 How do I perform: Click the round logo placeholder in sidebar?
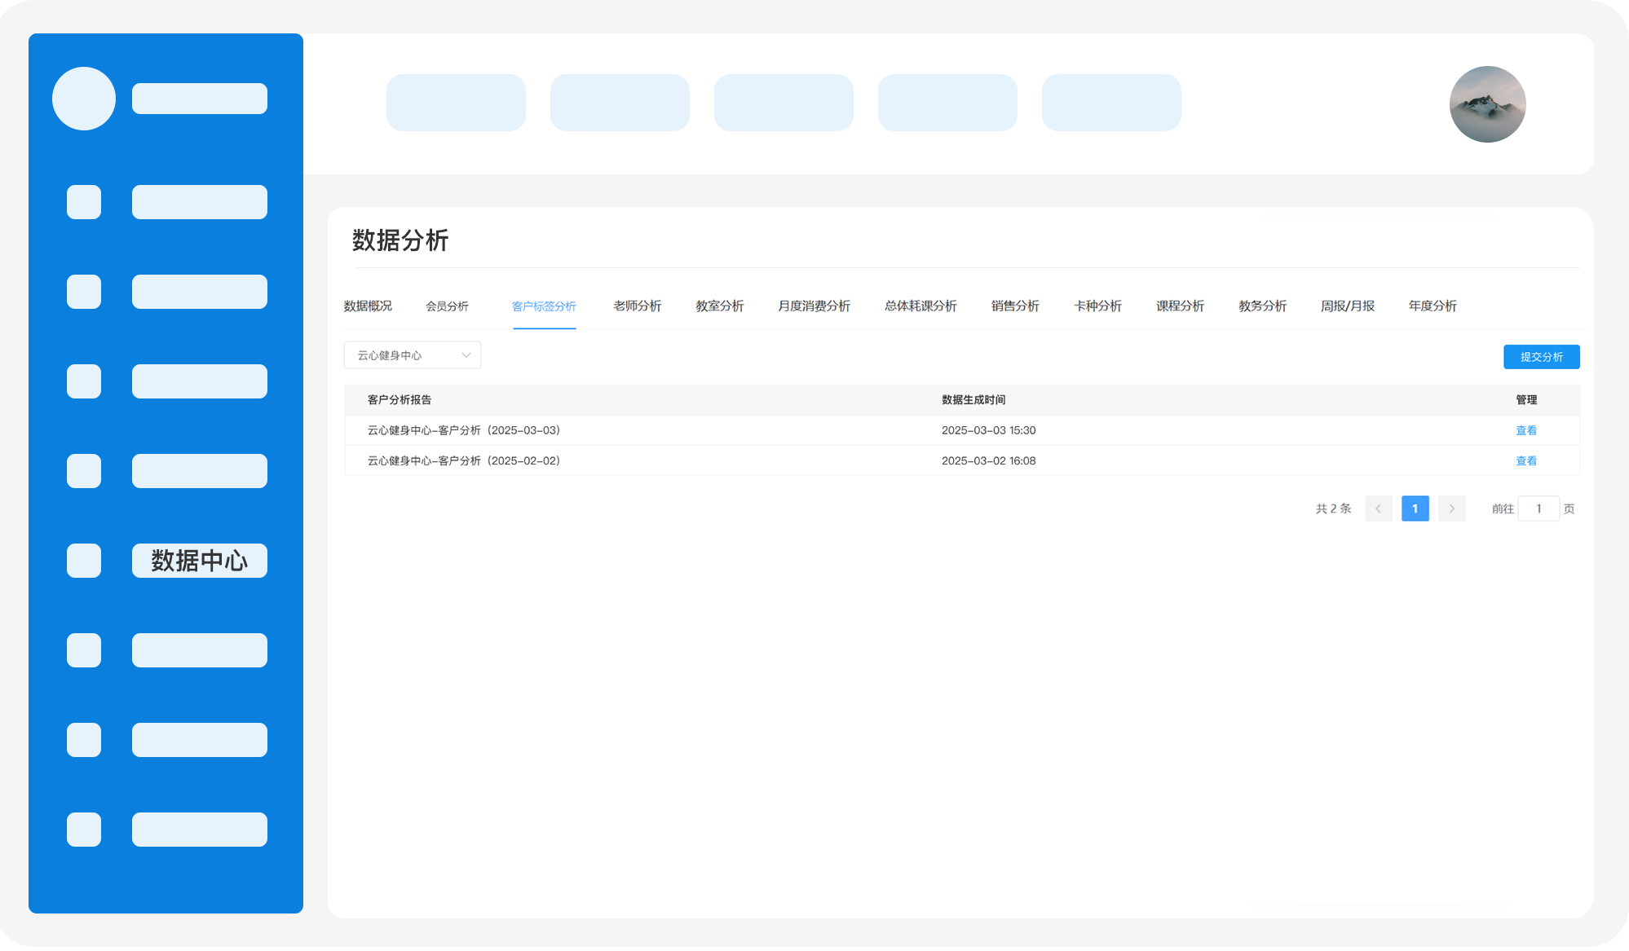coord(84,99)
